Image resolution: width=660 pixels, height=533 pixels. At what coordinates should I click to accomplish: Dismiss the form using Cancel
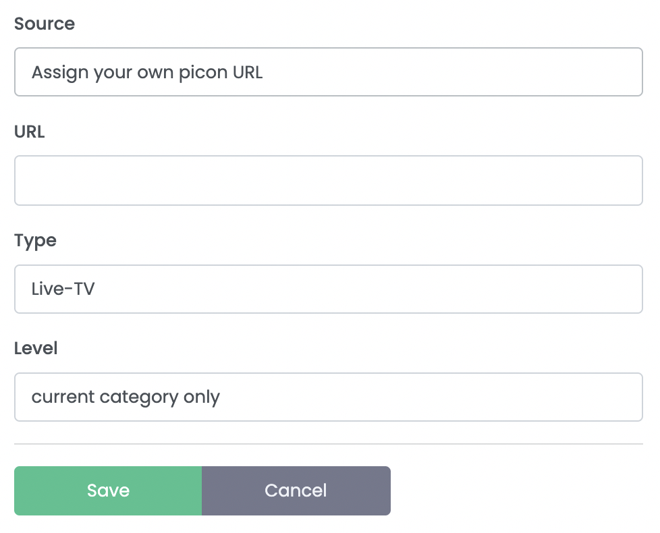point(296,490)
